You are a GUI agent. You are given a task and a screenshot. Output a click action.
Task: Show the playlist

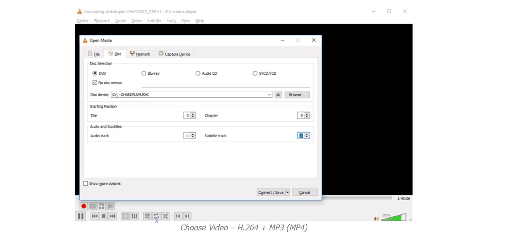(x=147, y=216)
